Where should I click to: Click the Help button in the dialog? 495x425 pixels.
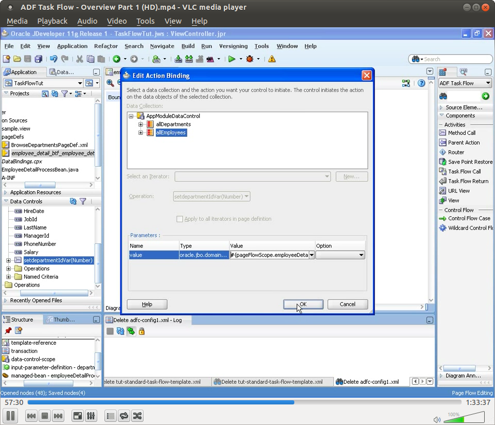click(x=147, y=304)
